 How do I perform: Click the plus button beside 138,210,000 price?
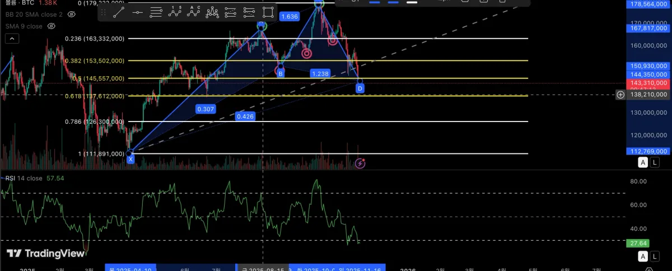point(620,95)
